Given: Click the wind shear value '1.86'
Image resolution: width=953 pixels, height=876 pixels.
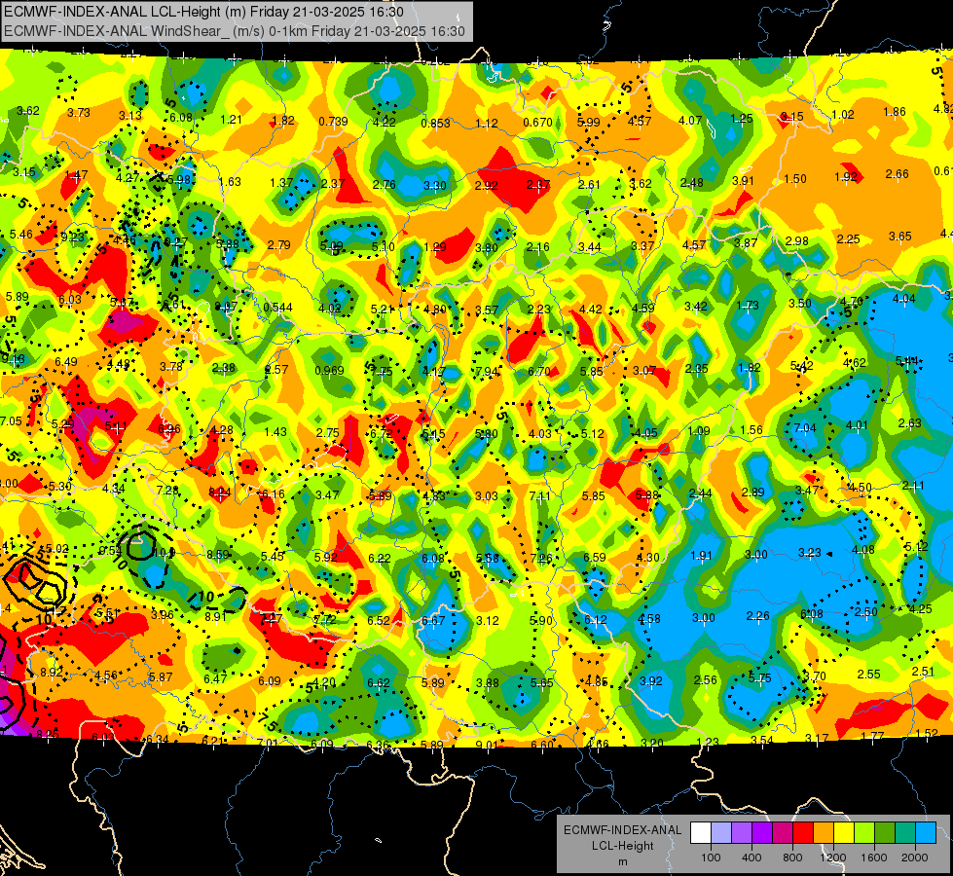Looking at the screenshot, I should coord(895,112).
